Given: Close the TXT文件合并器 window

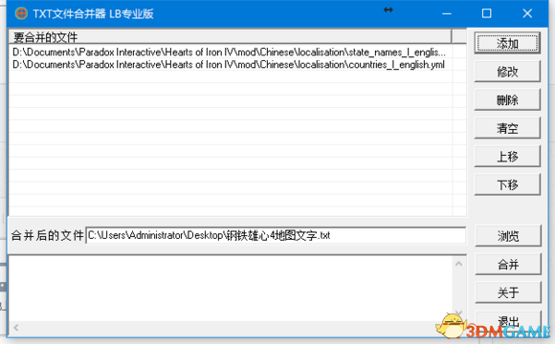Looking at the screenshot, I should pyautogui.click(x=527, y=13).
